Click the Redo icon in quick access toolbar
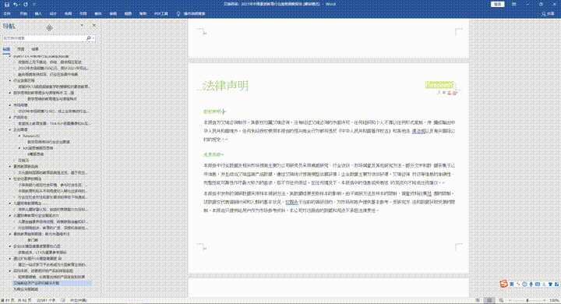This screenshot has height=304, width=561. (x=26, y=5)
